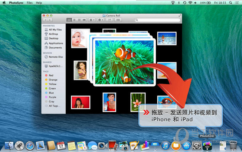
Task: Open Notes from the Dock
Action: click(72, 146)
